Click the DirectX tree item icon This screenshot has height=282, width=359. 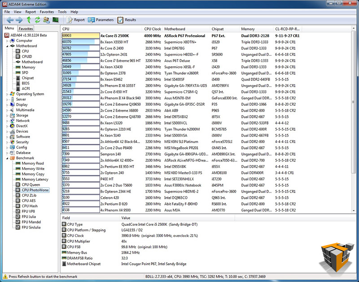pos(13,126)
